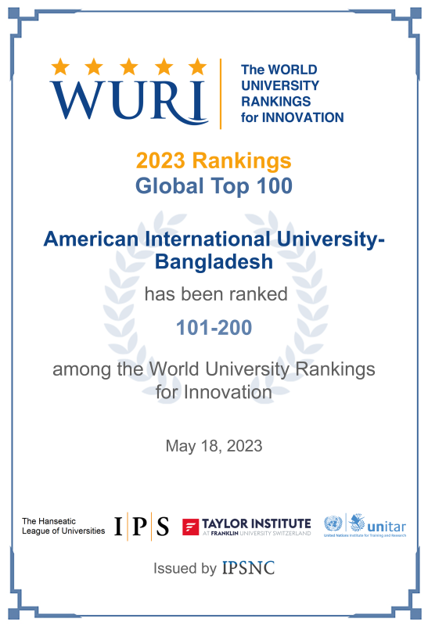The height and width of the screenshot is (626, 428).
Task: Click the first gold star above WURI
Action: click(x=60, y=67)
